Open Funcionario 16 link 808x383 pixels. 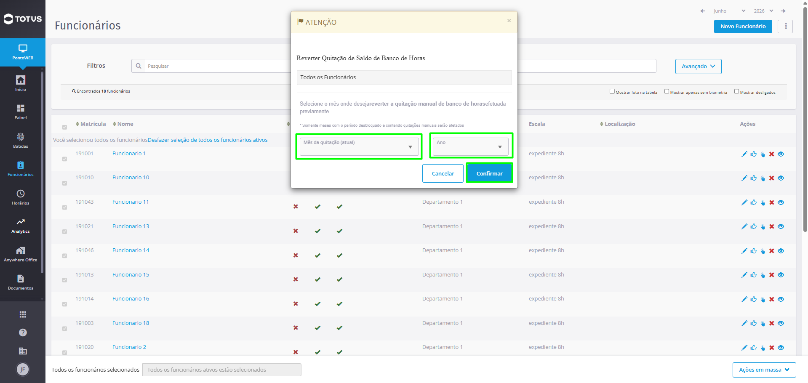click(131, 298)
